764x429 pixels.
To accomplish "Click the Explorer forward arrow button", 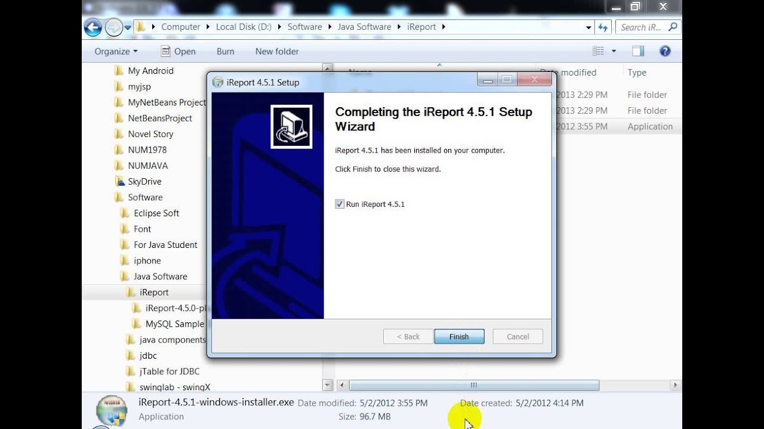I will click(x=113, y=27).
